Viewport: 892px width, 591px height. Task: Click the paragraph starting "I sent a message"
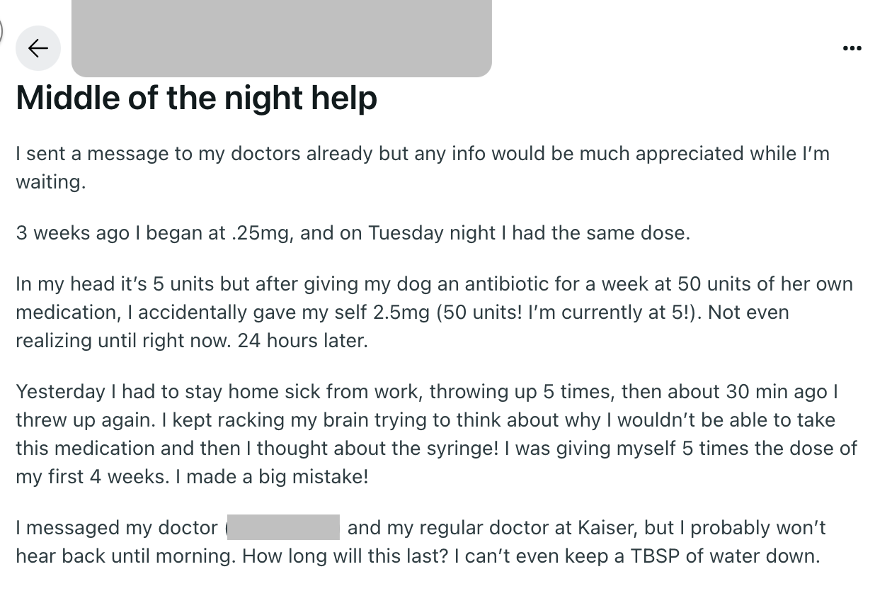click(423, 168)
